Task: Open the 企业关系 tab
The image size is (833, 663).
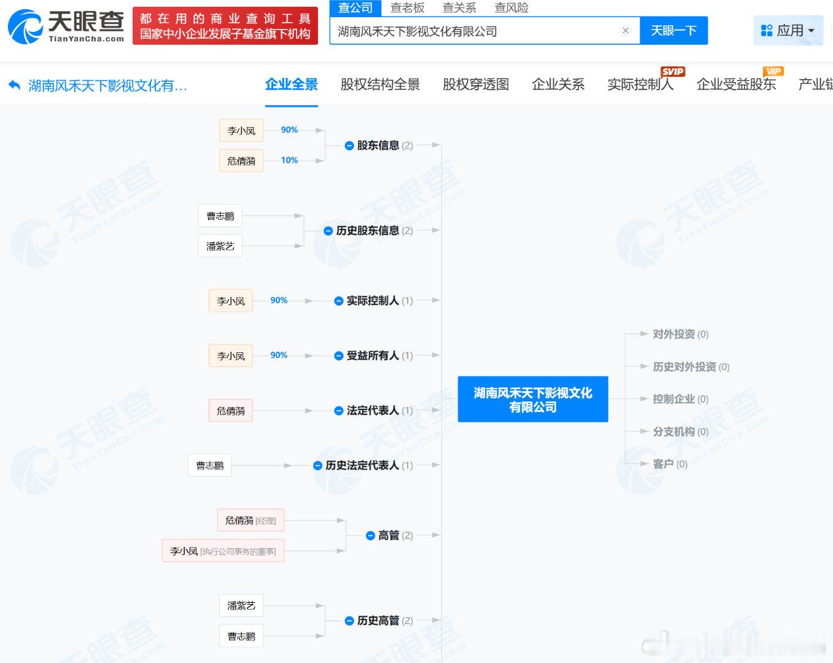Action: click(558, 85)
